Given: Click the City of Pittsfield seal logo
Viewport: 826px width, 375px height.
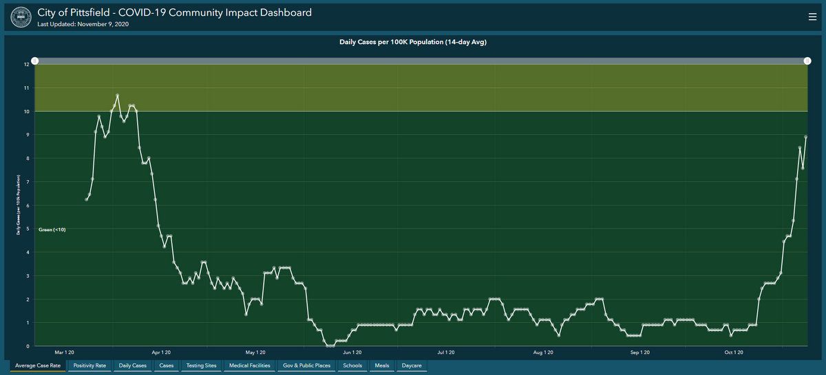Looking at the screenshot, I should (18, 17).
